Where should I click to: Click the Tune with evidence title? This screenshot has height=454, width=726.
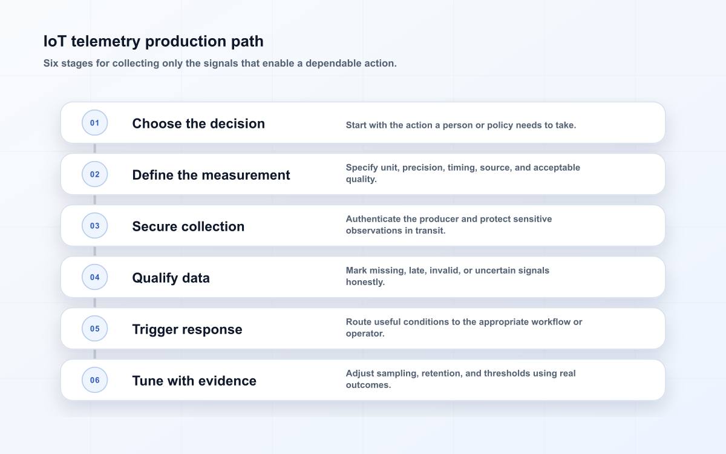(194, 381)
